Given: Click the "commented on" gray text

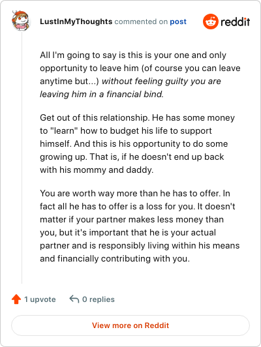Looking at the screenshot, I should [141, 22].
